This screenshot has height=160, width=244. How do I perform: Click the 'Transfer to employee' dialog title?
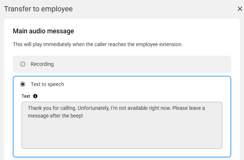tap(38, 9)
